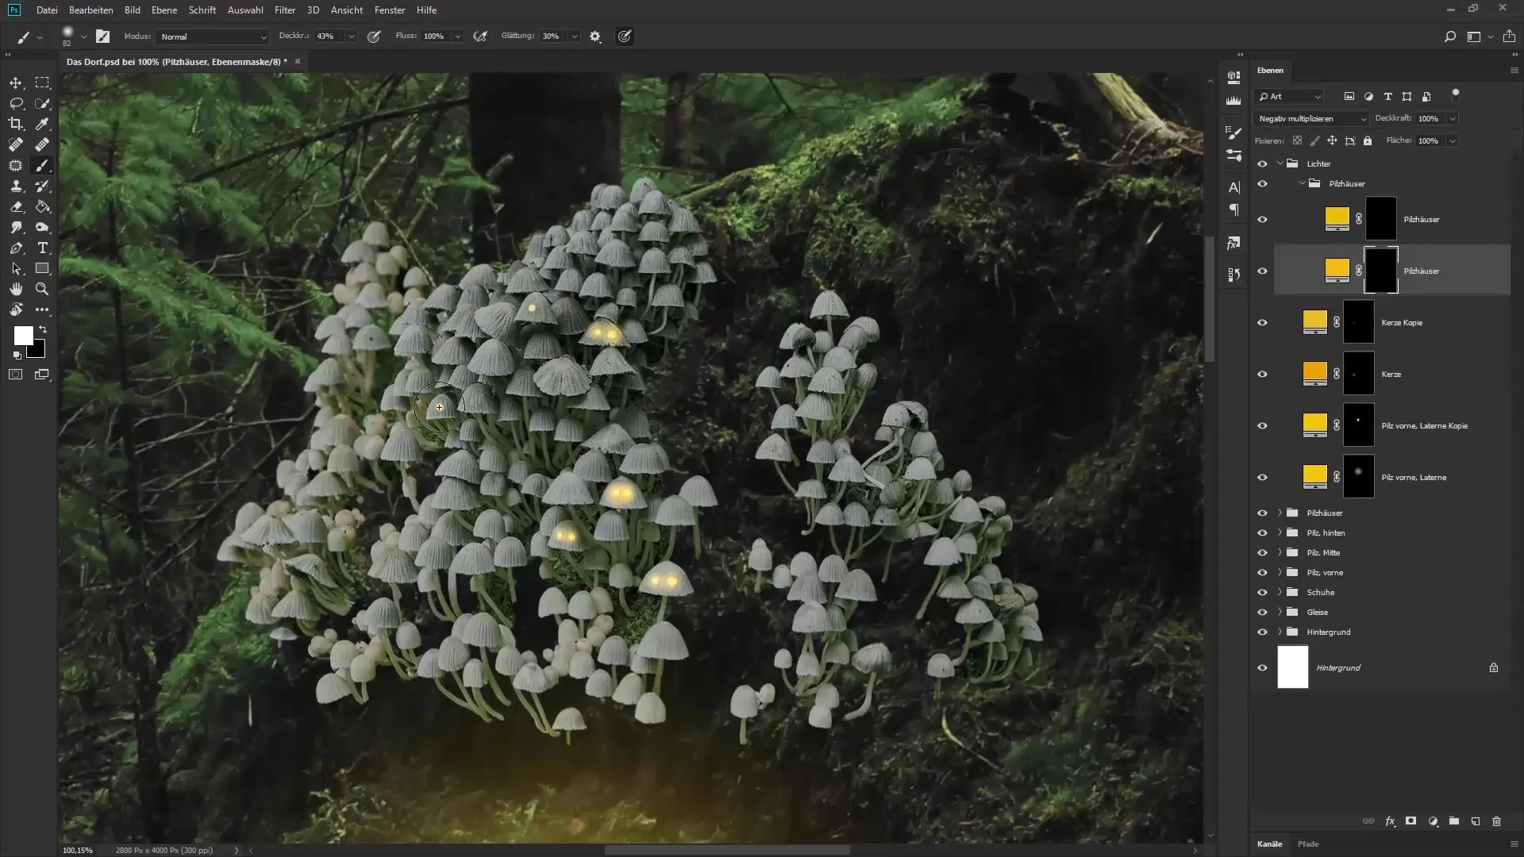Click the share document icon

(x=1509, y=37)
